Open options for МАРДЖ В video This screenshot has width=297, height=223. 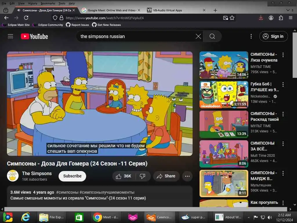pyautogui.click(x=283, y=173)
